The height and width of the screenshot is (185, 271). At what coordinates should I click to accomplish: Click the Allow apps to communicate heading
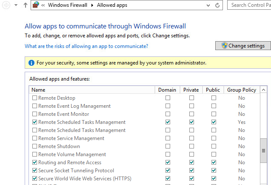pos(105,26)
